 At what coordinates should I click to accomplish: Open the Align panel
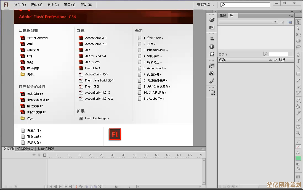coord(212,39)
